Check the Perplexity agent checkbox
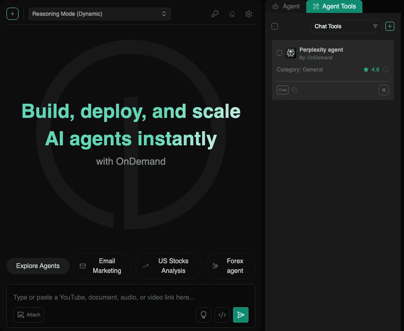The width and height of the screenshot is (404, 331). (x=279, y=53)
